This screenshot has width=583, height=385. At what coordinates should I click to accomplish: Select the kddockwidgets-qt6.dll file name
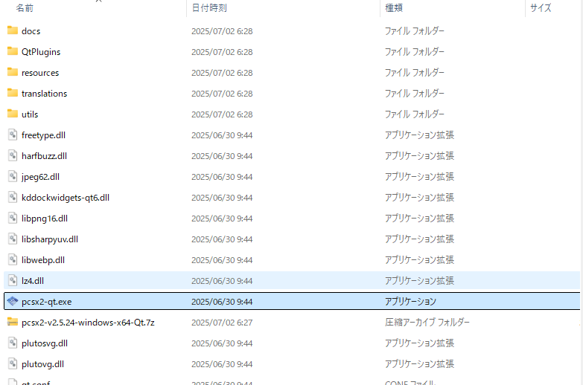[x=66, y=198]
